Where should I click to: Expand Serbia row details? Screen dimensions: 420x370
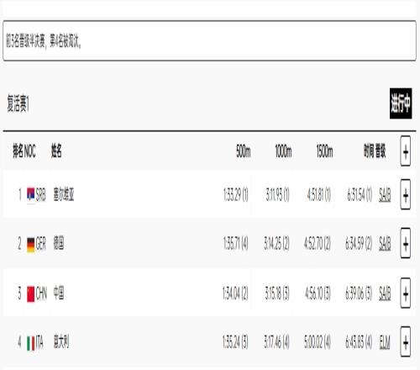tap(406, 194)
